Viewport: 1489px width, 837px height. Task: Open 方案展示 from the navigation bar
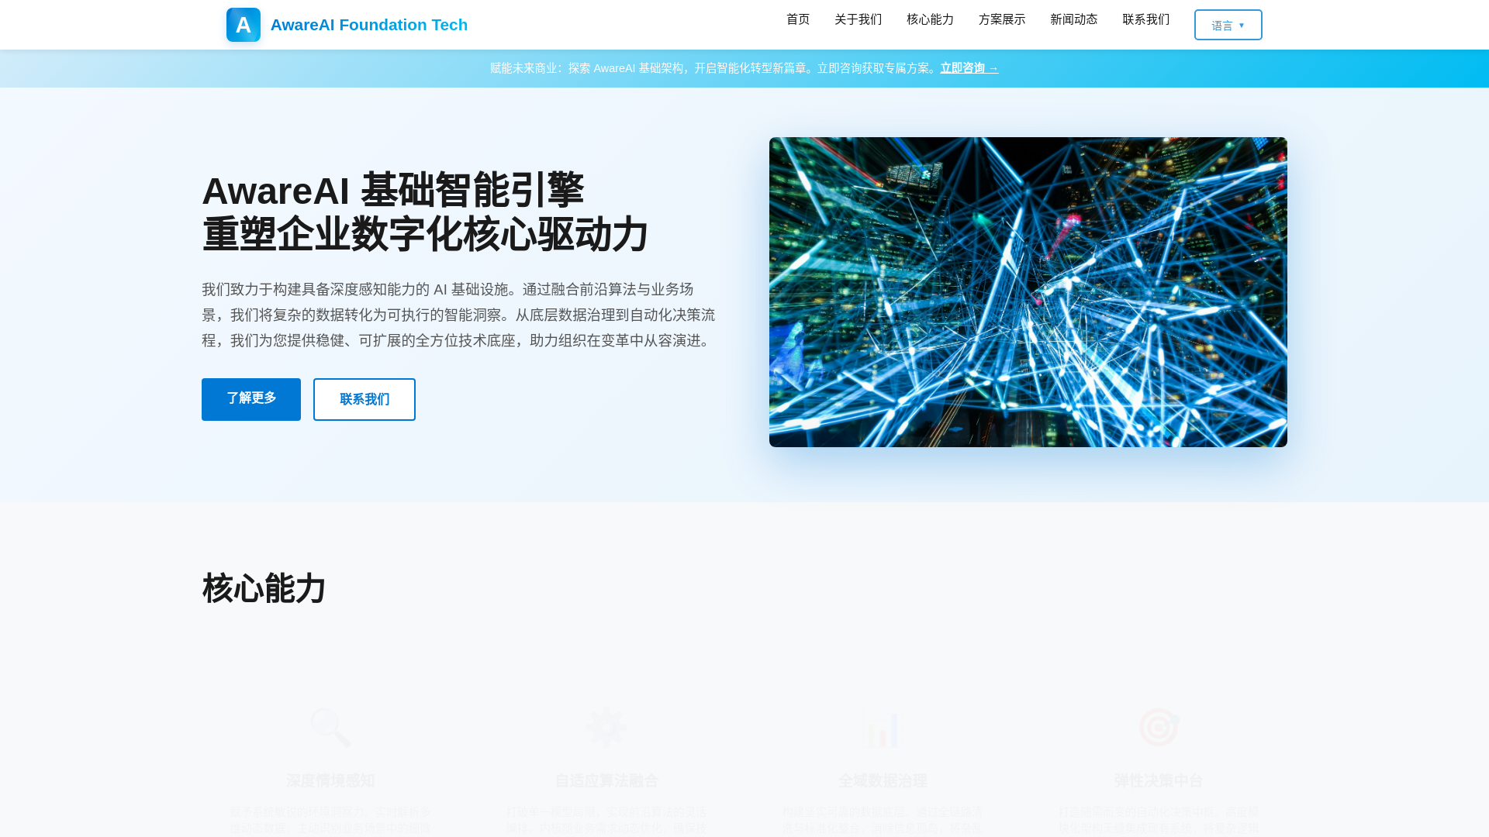[1002, 19]
